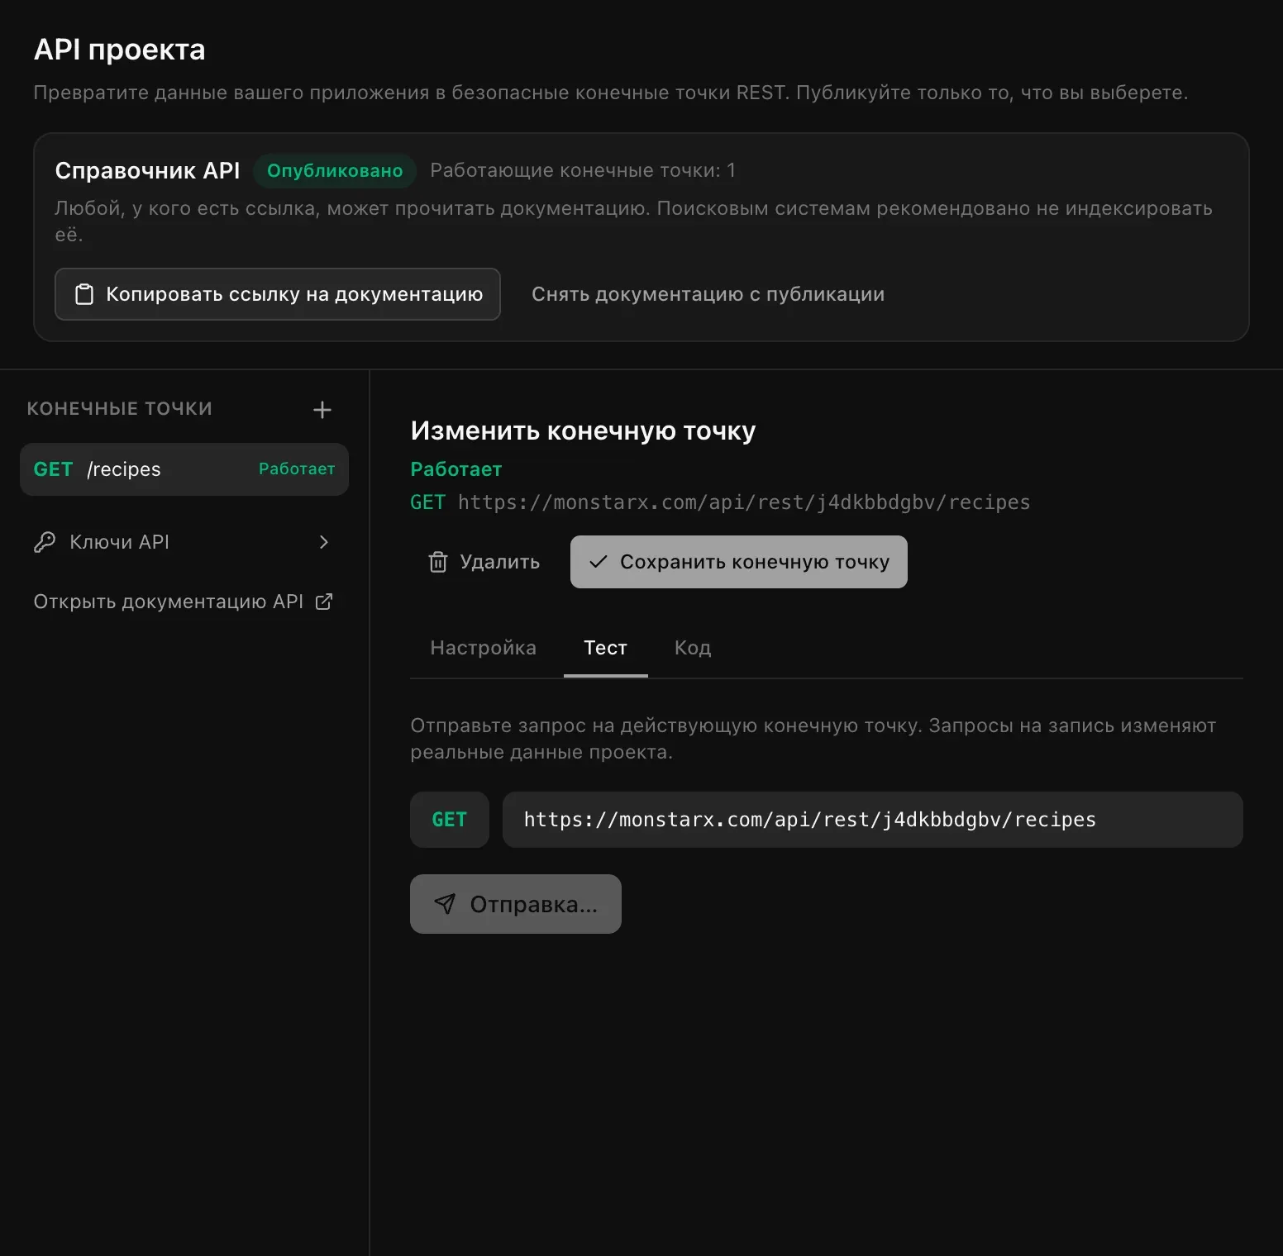
Task: Click the paper plane icon on Отправка button
Action: (x=445, y=904)
